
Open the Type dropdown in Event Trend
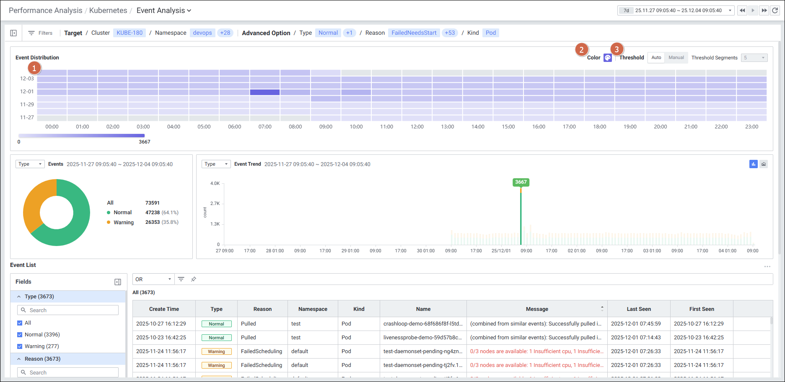216,164
